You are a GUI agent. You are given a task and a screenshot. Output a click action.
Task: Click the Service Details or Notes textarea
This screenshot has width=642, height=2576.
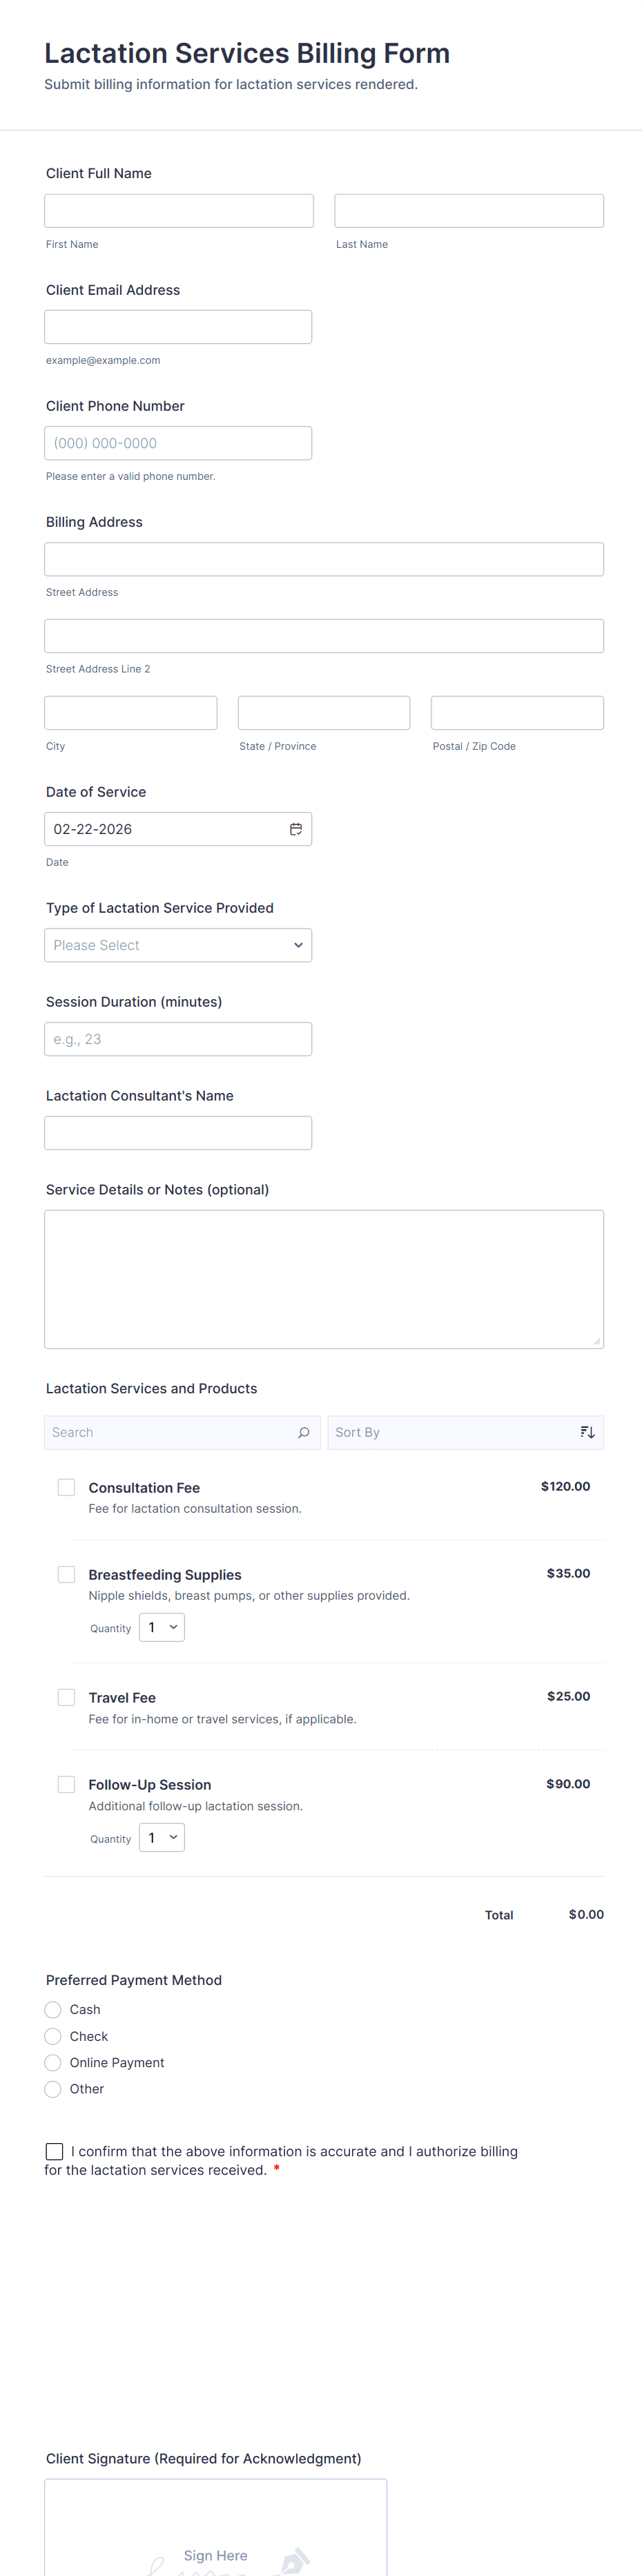click(x=323, y=1279)
